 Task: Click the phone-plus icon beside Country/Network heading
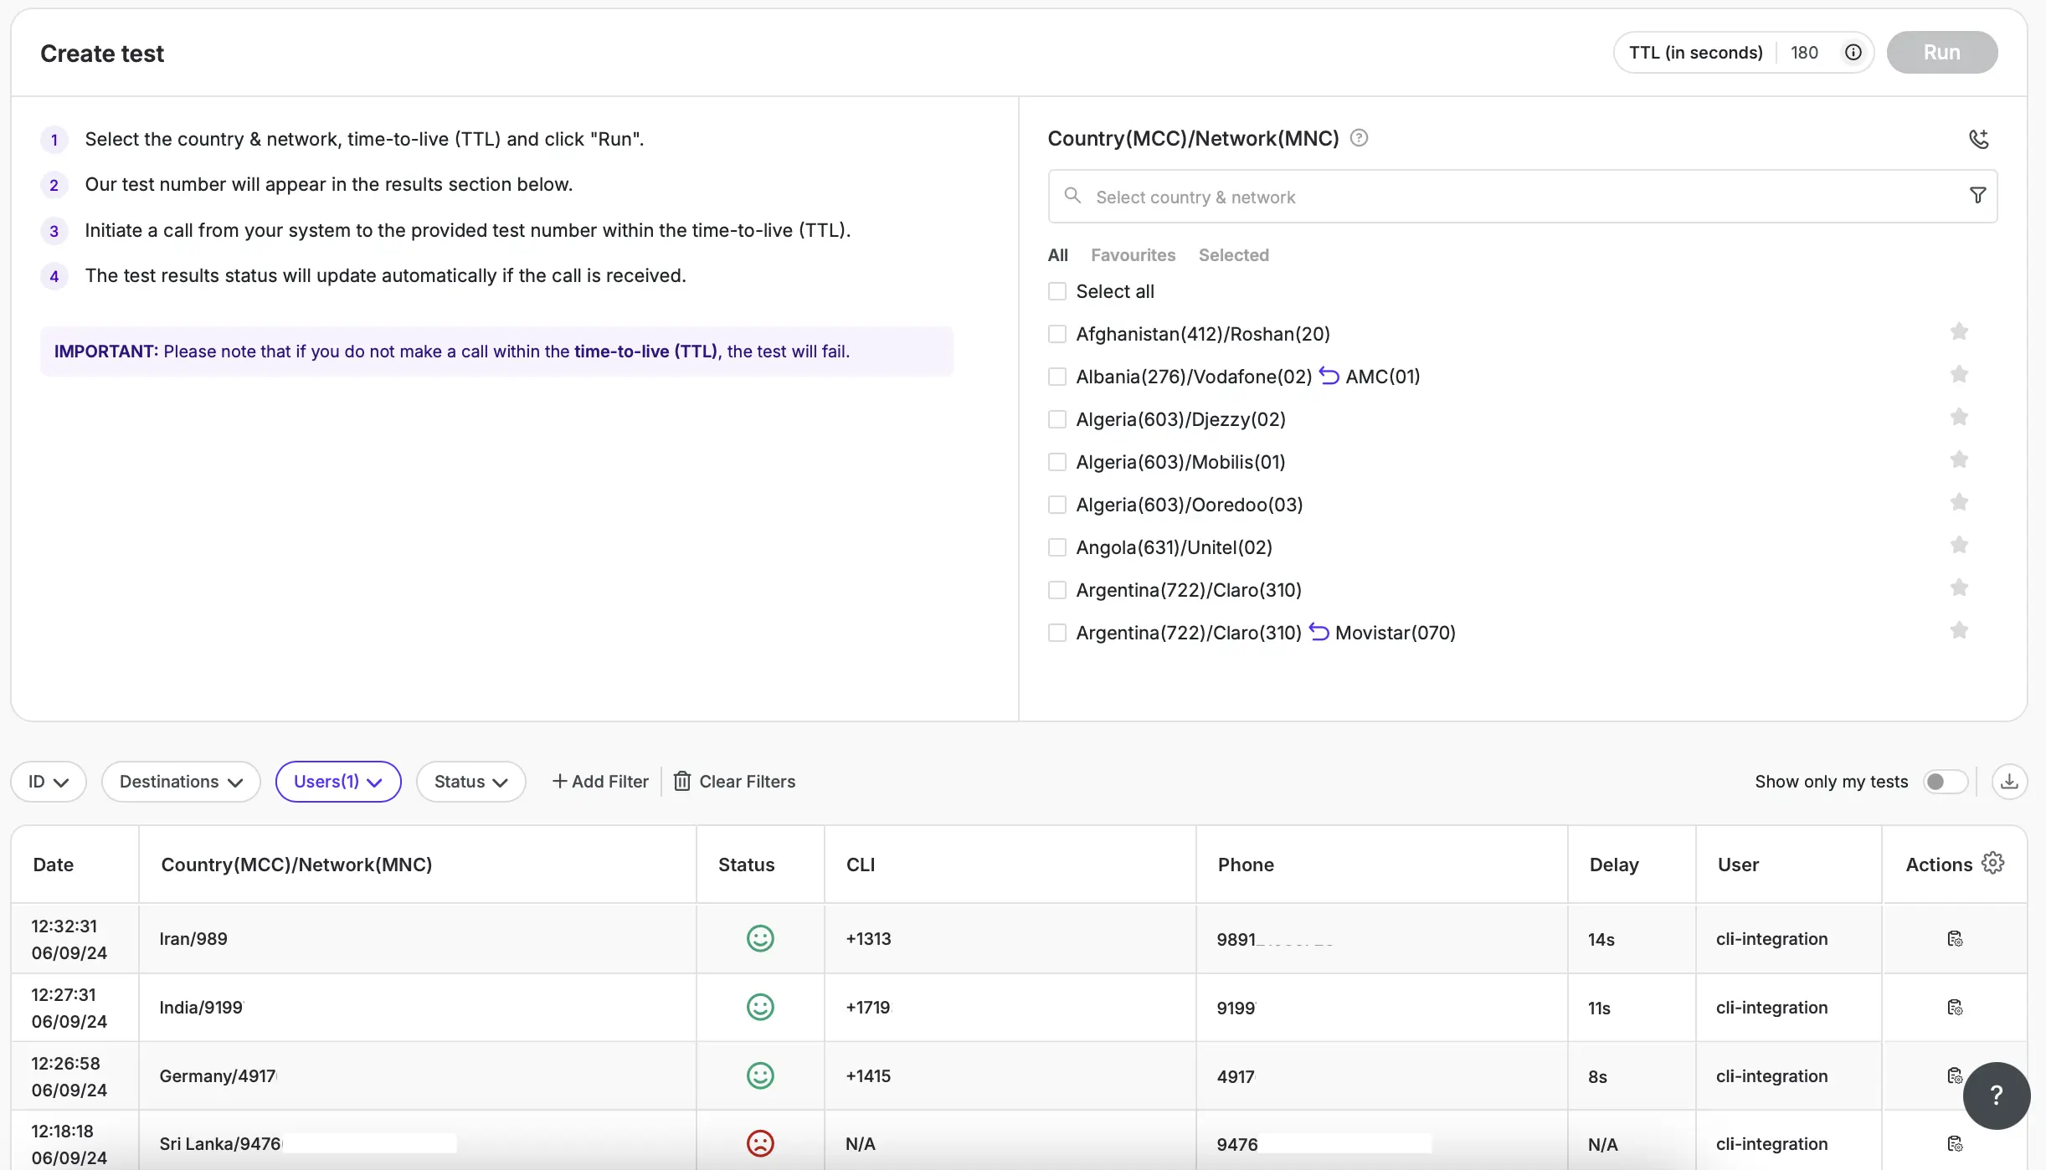pyautogui.click(x=1979, y=139)
